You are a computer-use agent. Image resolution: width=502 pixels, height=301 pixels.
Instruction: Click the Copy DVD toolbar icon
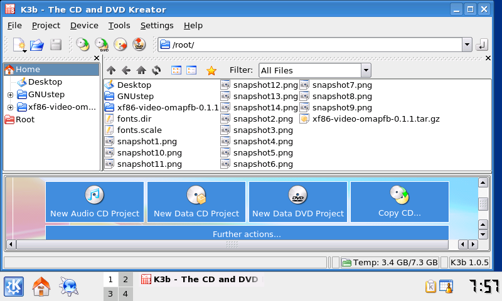tap(101, 45)
